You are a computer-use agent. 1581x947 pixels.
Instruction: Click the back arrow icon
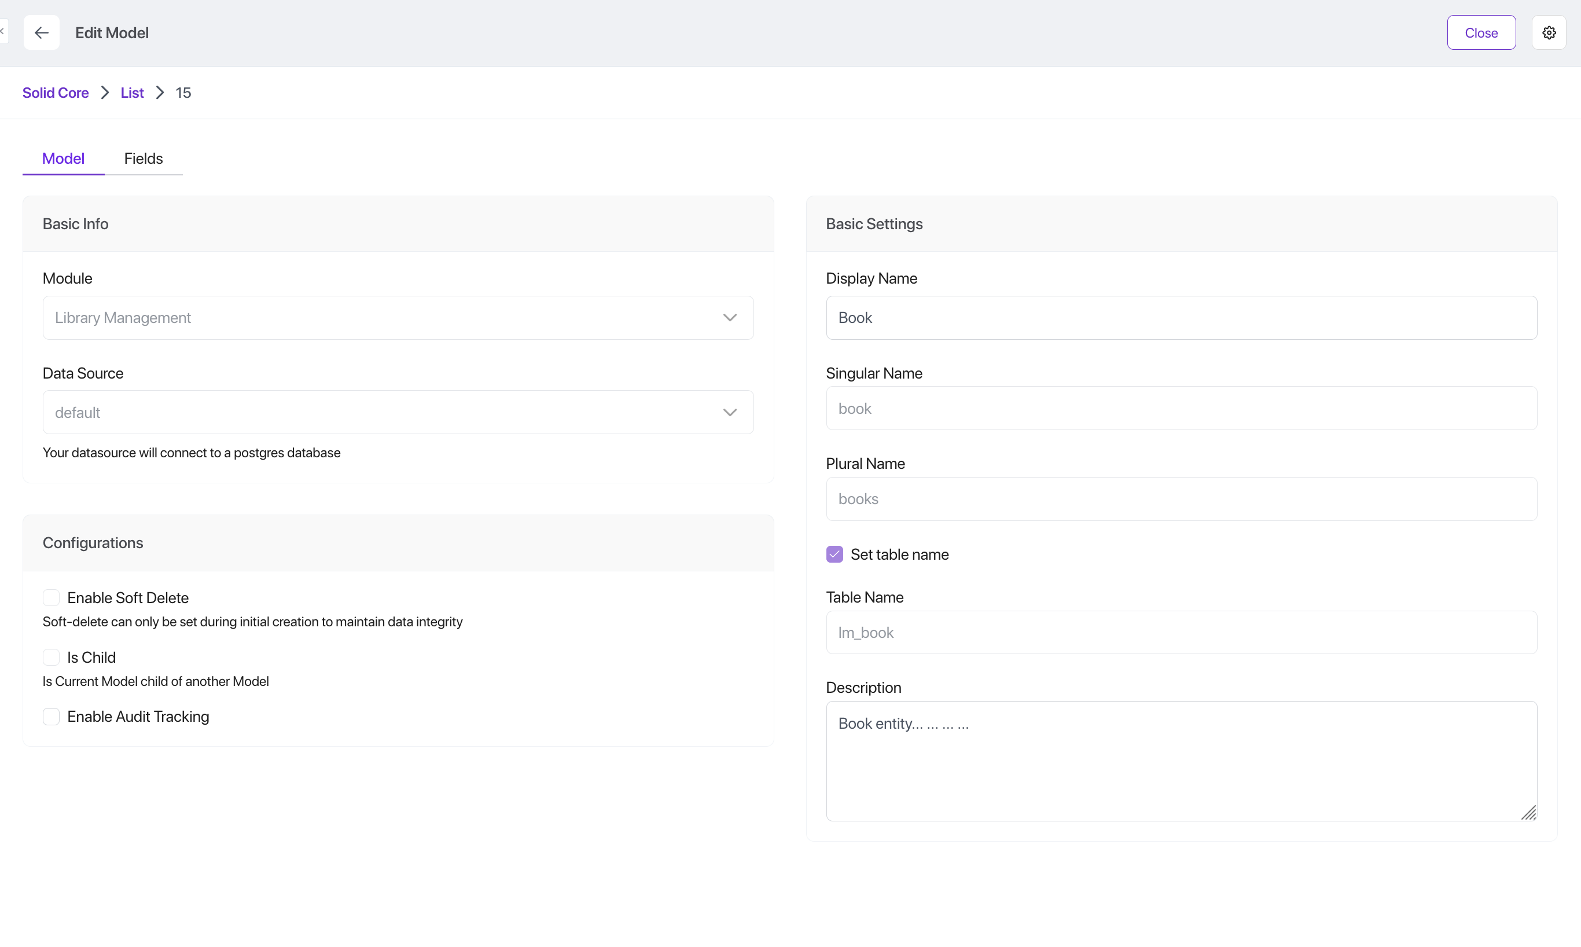(42, 32)
